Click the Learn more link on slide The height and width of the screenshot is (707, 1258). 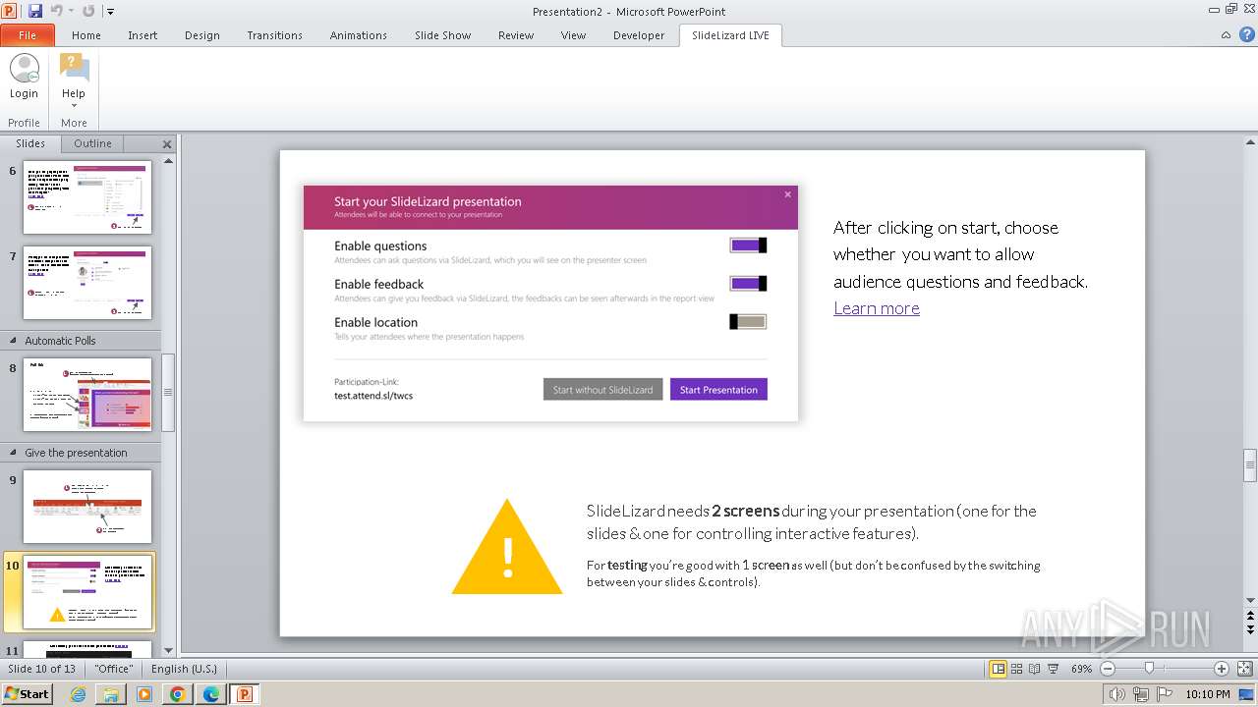pyautogui.click(x=877, y=307)
